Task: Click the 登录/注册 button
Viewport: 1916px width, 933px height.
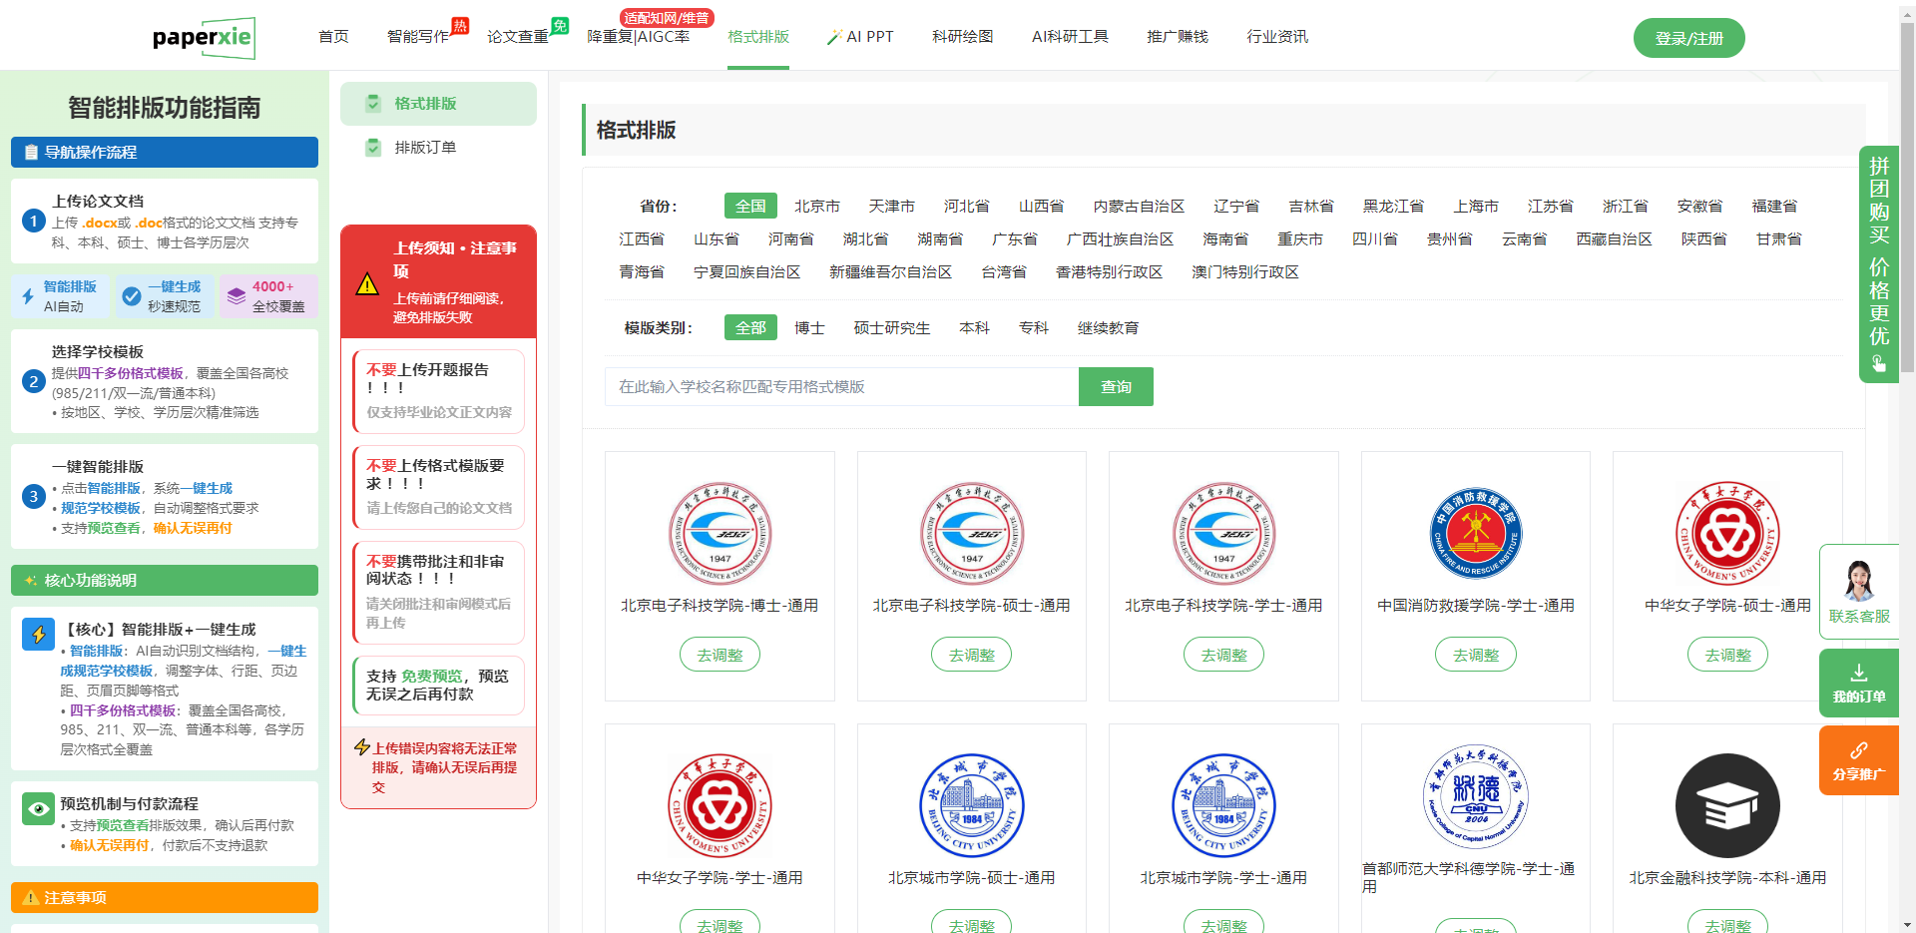Action: point(1688,38)
